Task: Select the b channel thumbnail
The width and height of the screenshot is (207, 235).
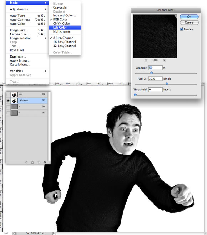Action: click(x=14, y=113)
